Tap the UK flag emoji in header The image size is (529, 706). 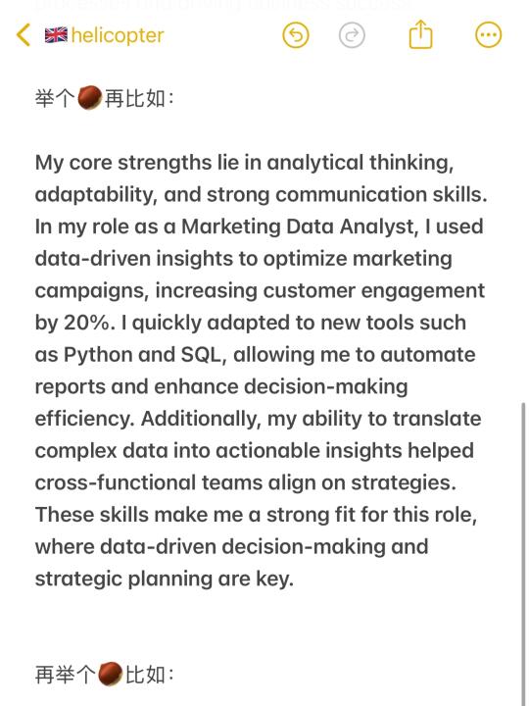tap(56, 35)
